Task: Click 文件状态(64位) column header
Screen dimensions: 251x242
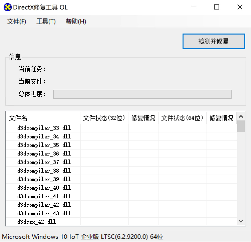Action: click(182, 118)
